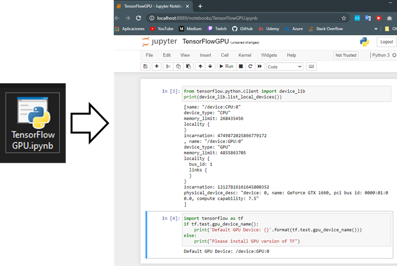397x266 pixels.
Task: Click inside code cell In [3]
Action: [x=286, y=94]
